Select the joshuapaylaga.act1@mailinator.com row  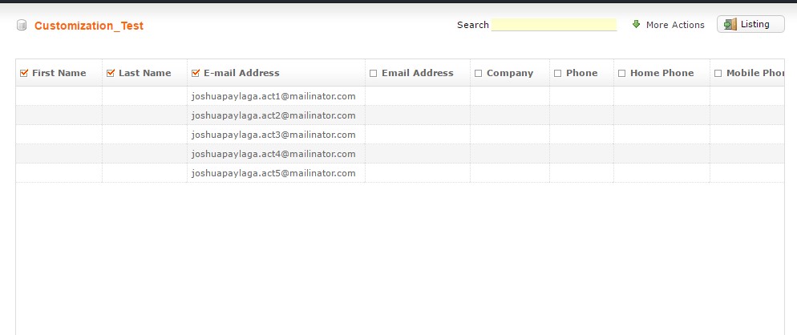tap(273, 96)
